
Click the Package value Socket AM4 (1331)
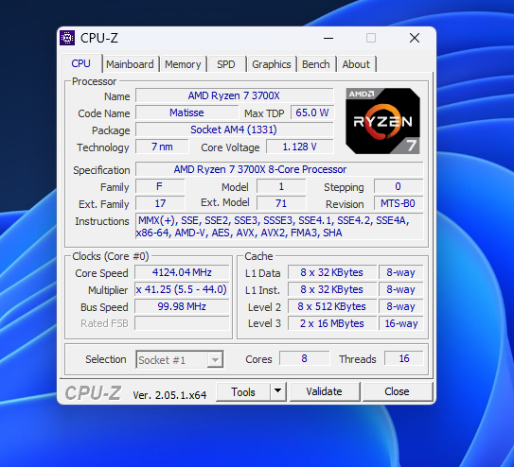click(x=234, y=130)
